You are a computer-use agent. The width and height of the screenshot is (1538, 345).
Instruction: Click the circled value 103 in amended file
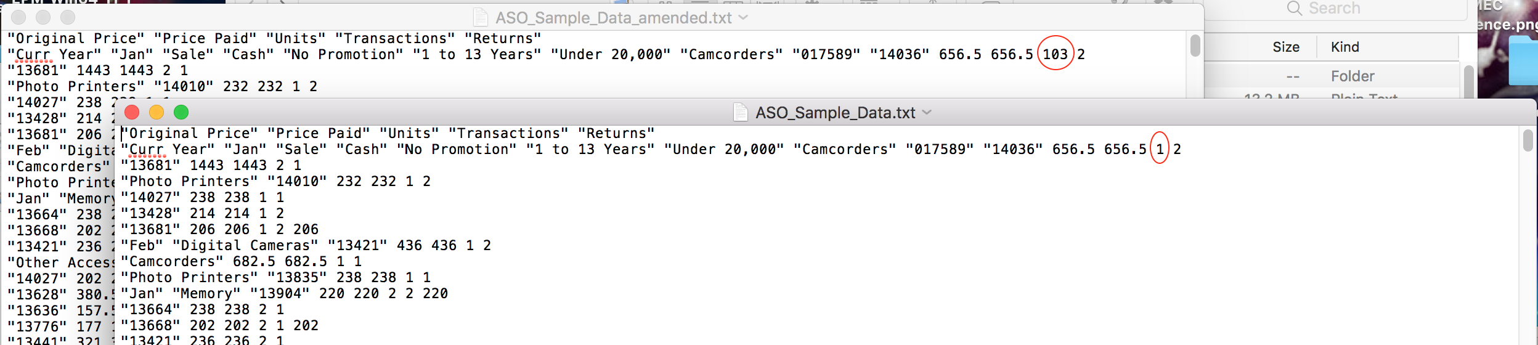(1055, 54)
